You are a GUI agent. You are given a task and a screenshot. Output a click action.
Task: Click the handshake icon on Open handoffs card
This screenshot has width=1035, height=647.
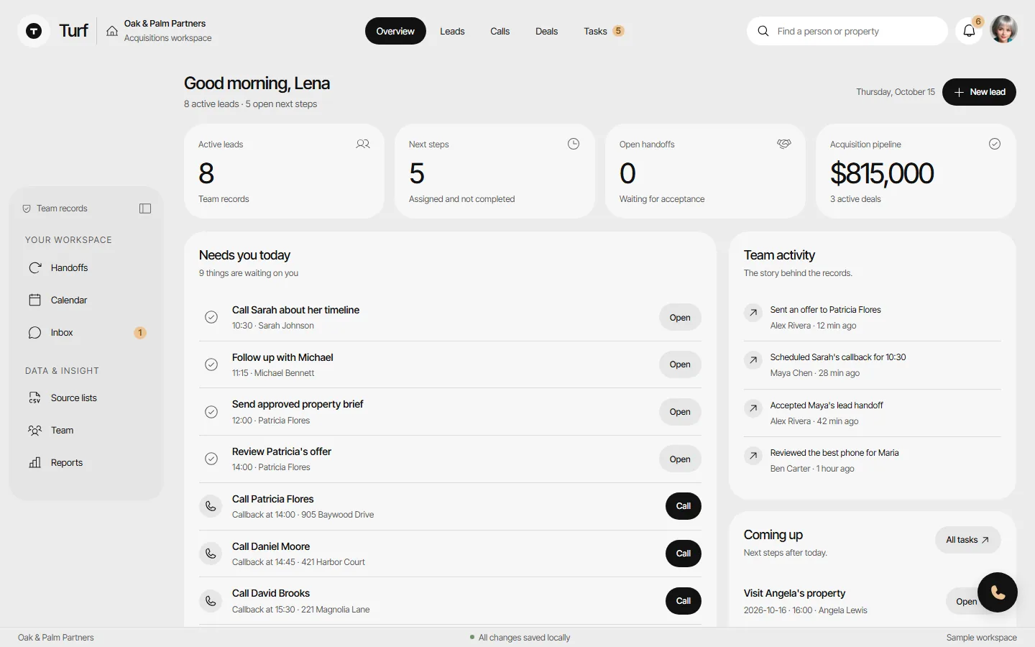pyautogui.click(x=784, y=144)
